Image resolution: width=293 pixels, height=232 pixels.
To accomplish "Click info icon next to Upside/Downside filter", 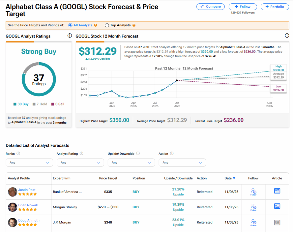I will point(138,154).
